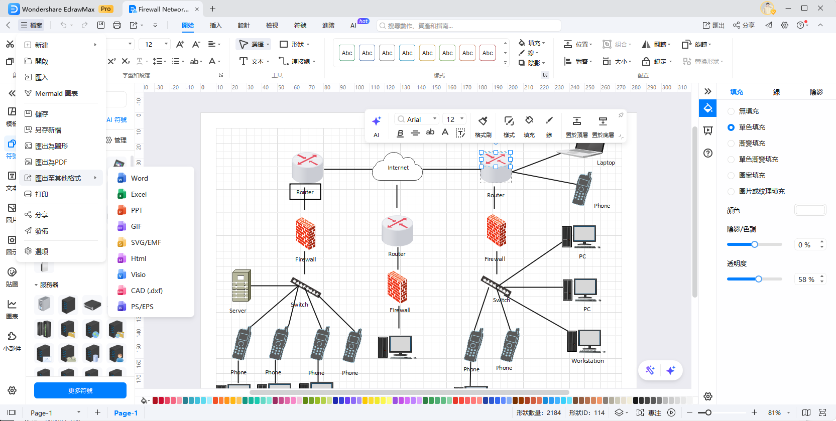Select the Pattern Fill radio button
Viewport: 836px width, 421px height.
click(x=731, y=176)
